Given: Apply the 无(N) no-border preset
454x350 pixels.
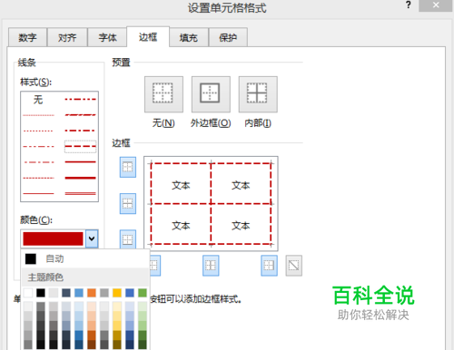Looking at the screenshot, I should pyautogui.click(x=163, y=94).
